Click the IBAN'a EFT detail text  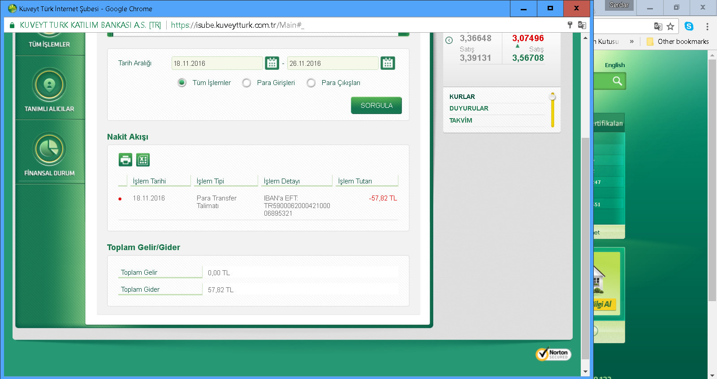coord(297,206)
